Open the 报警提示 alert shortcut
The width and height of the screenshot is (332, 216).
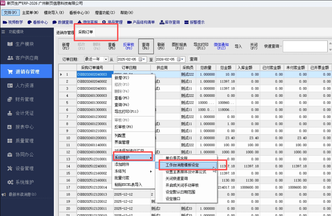(x=194, y=22)
